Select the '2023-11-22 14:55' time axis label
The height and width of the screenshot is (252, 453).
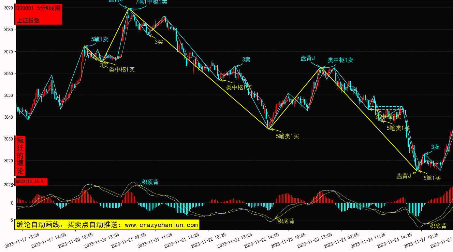click(262, 240)
